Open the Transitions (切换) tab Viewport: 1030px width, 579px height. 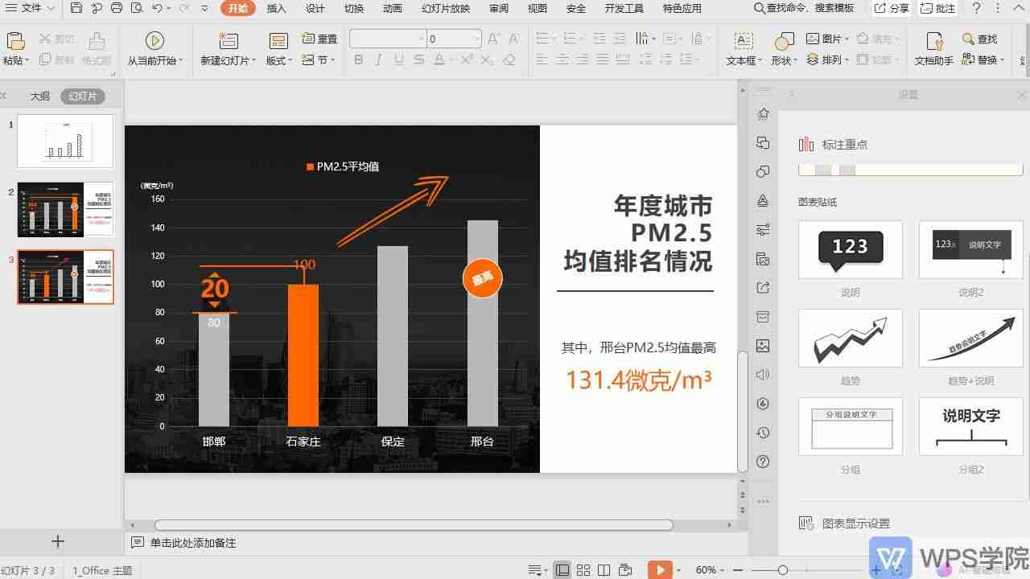pos(353,8)
